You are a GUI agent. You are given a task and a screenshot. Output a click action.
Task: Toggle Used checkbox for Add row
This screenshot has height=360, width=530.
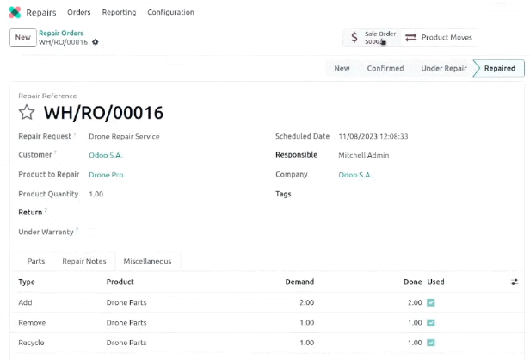pos(430,302)
